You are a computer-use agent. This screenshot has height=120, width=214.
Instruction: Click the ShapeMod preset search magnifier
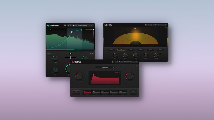92,26
